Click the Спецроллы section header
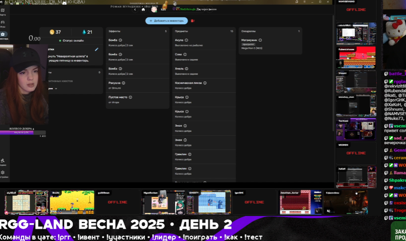The width and height of the screenshot is (406, 241). coord(248,31)
